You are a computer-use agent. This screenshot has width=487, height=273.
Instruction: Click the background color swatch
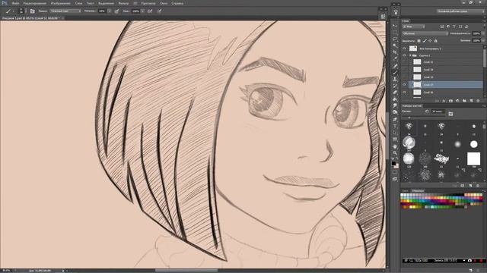396,166
